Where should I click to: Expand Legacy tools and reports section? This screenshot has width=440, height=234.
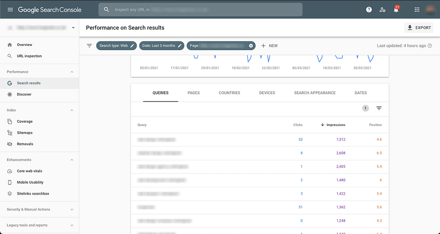[x=72, y=225]
